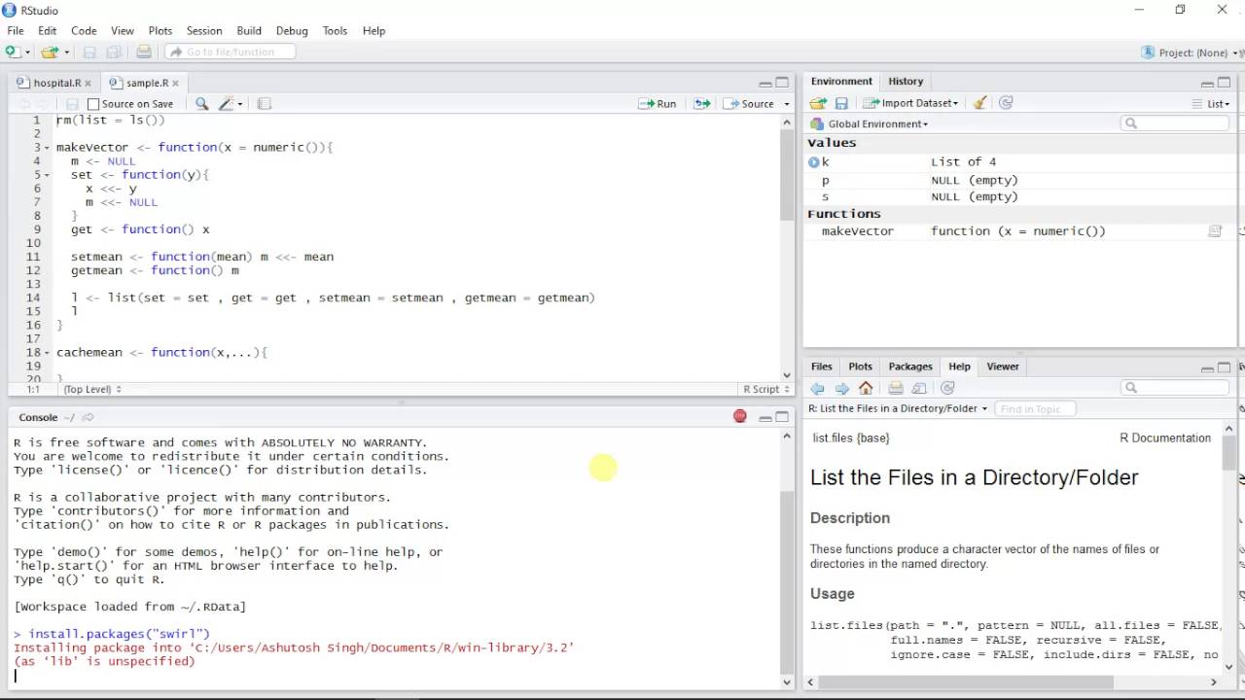This screenshot has width=1245, height=700.
Task: Open Help home page
Action: click(866, 388)
